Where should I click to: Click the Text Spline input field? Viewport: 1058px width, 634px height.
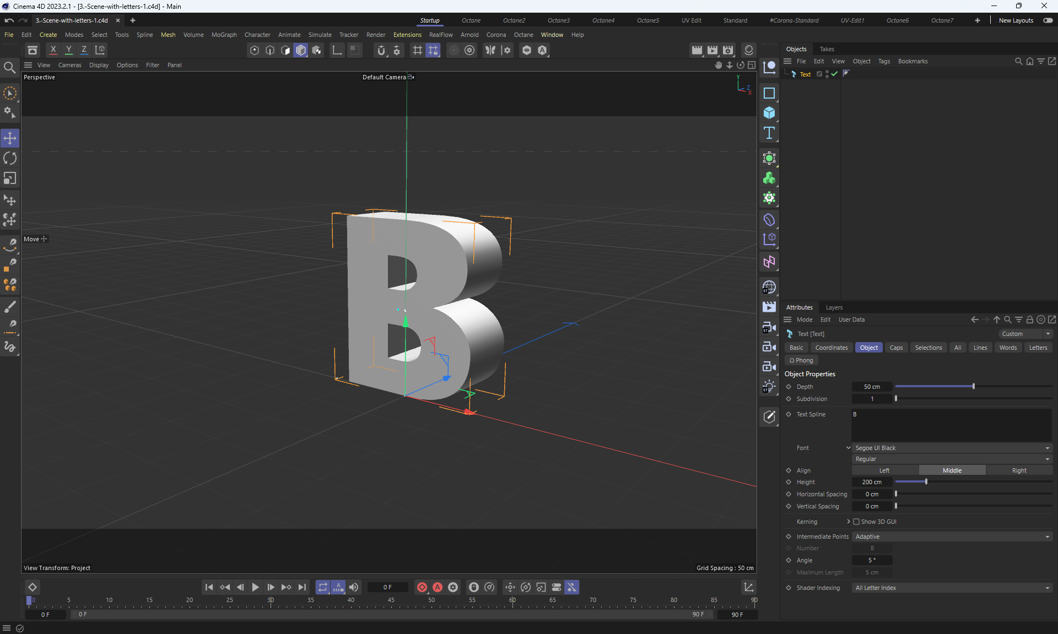(x=951, y=424)
